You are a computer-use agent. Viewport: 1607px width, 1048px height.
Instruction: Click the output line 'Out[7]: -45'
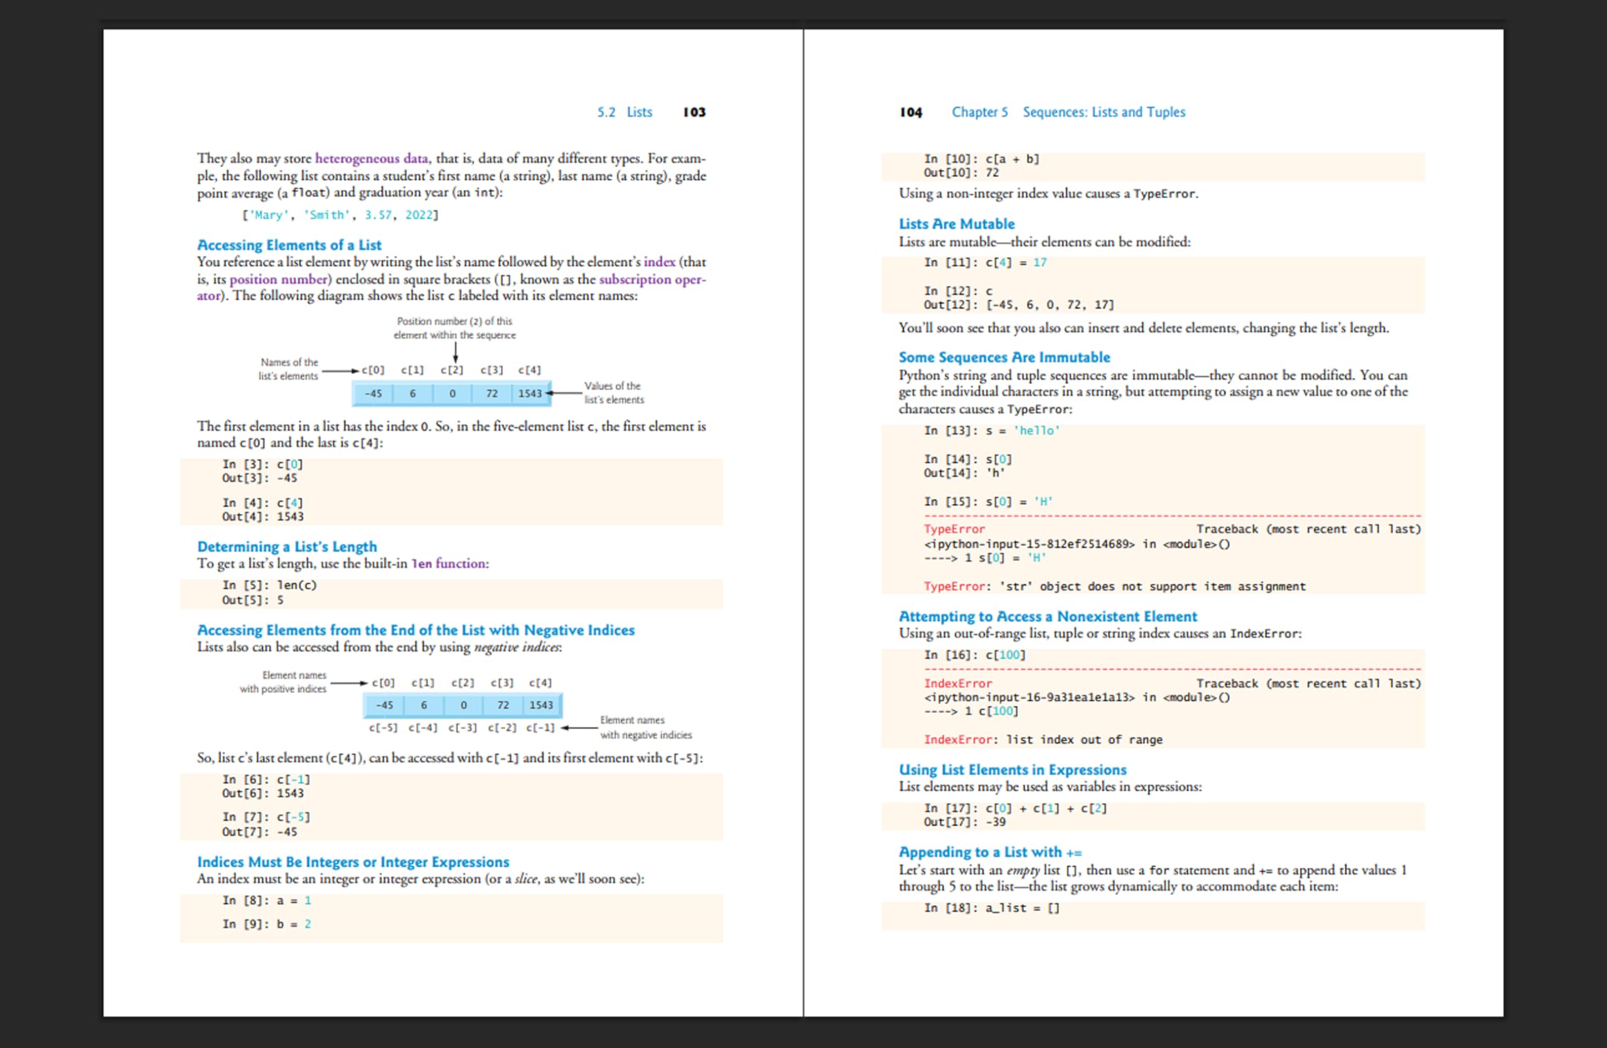(259, 832)
